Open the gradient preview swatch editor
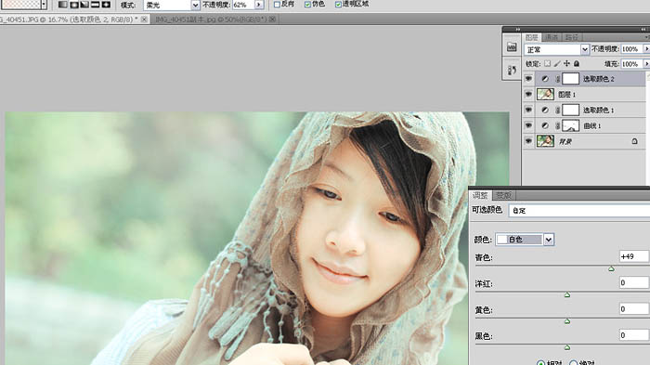The width and height of the screenshot is (650, 365). (x=20, y=5)
